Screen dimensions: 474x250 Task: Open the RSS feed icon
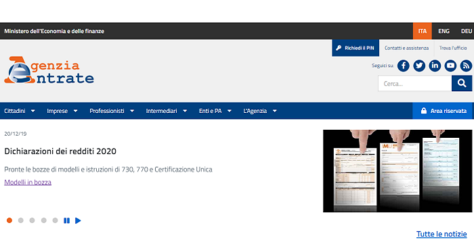466,66
